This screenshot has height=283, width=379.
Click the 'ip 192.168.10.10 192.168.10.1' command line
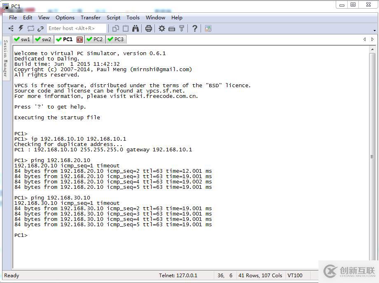point(70,139)
